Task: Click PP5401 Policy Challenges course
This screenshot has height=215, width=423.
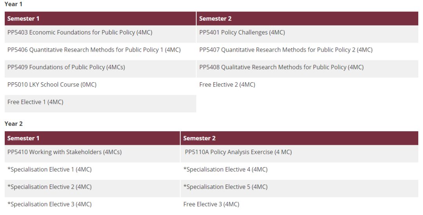Action: pyautogui.click(x=242, y=33)
